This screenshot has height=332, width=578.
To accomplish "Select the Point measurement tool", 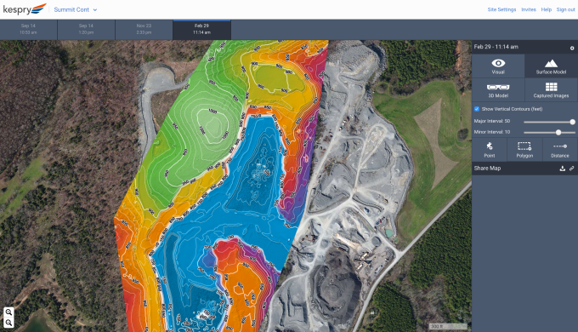I will [489, 150].
